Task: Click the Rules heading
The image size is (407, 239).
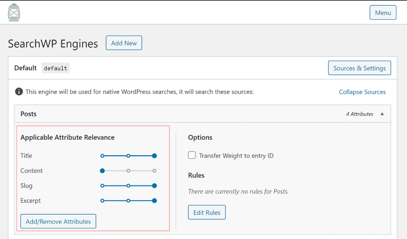Action: pyautogui.click(x=196, y=175)
